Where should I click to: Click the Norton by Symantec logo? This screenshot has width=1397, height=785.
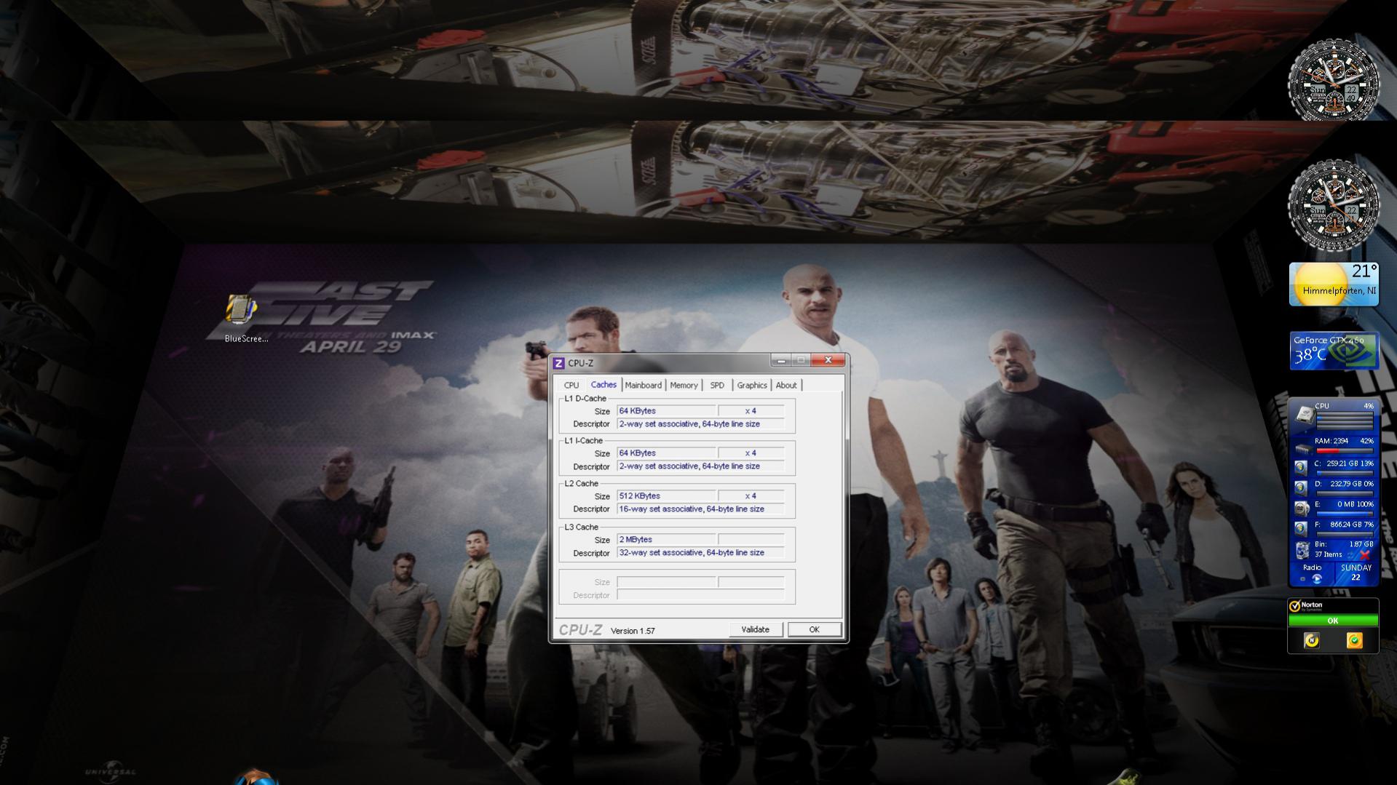coord(1306,606)
